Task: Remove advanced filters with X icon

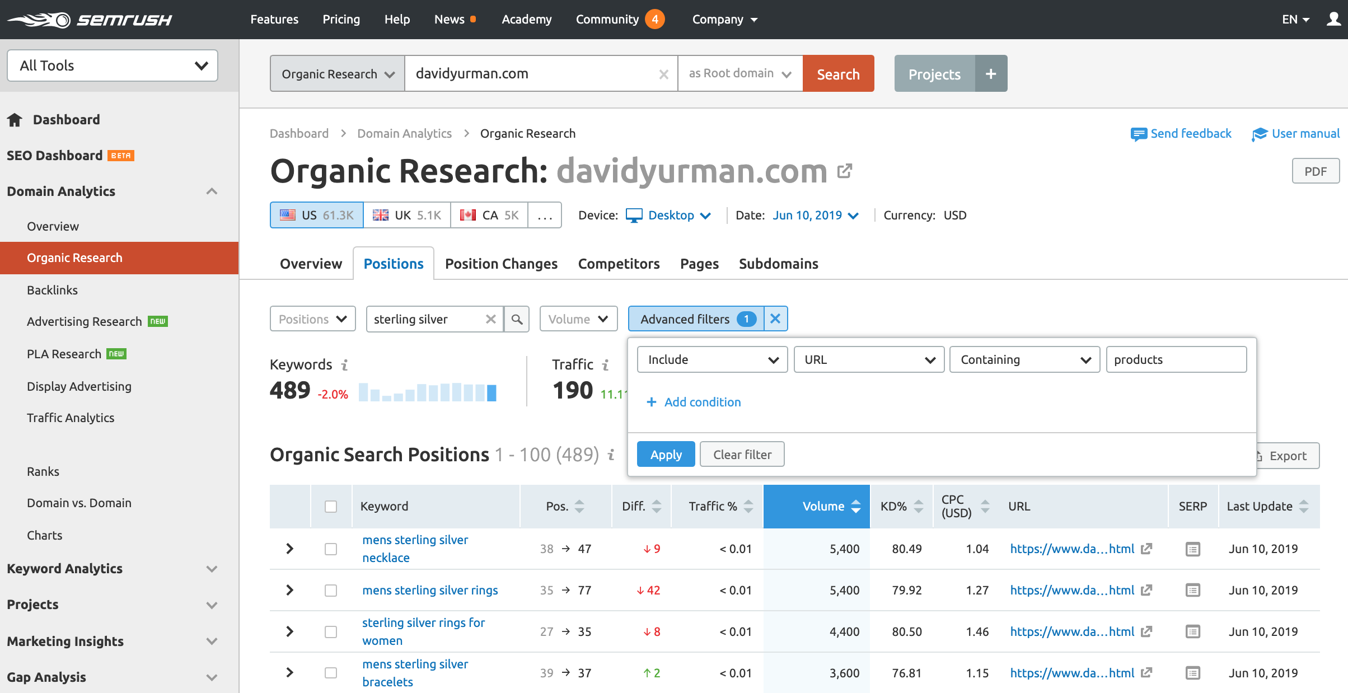Action: pyautogui.click(x=775, y=319)
